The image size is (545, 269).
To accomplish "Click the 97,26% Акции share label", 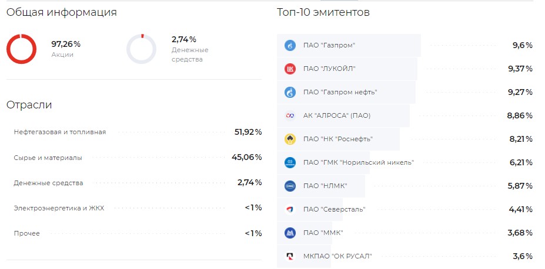I will [66, 44].
